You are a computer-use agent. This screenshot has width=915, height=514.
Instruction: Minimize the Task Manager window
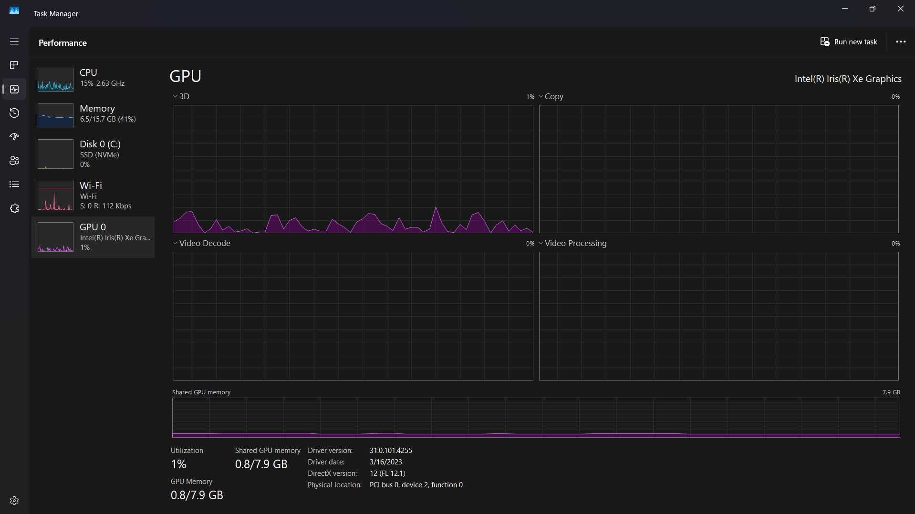[845, 9]
